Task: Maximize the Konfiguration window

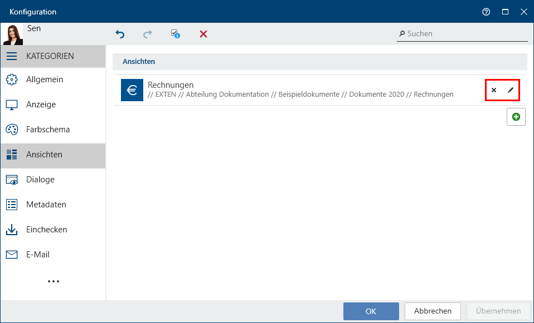Action: click(506, 12)
